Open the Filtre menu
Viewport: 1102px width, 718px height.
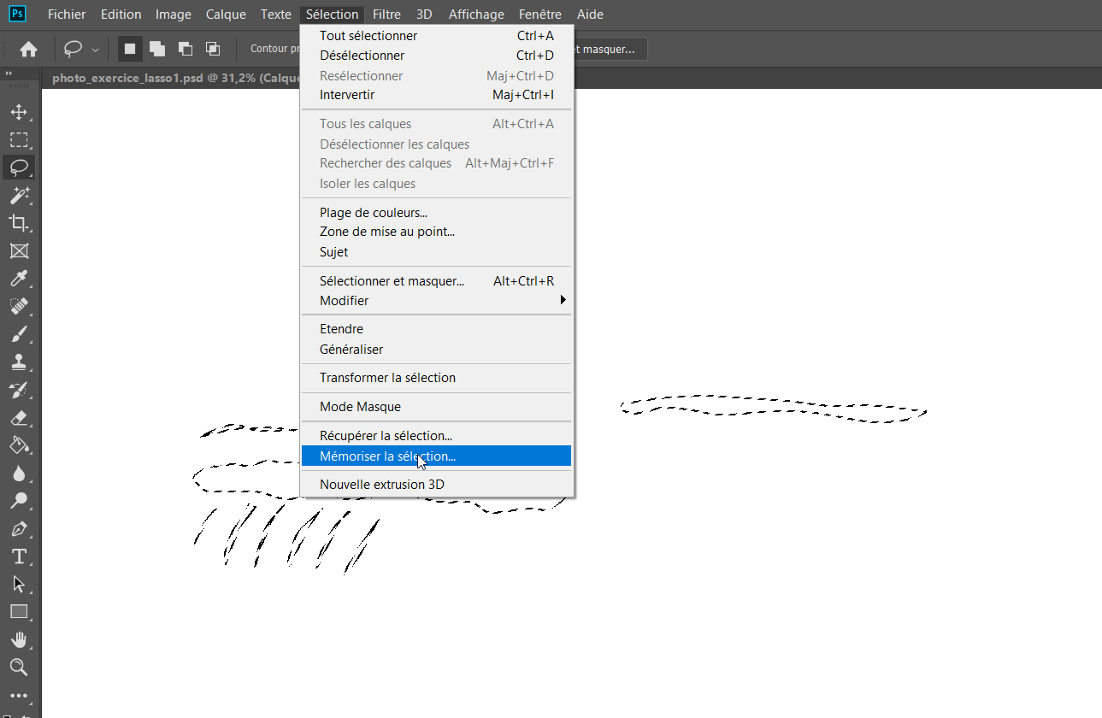click(x=386, y=15)
